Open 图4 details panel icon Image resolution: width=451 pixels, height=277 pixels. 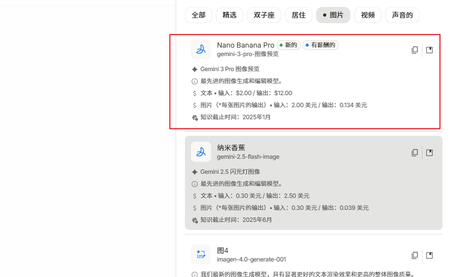coord(429,255)
